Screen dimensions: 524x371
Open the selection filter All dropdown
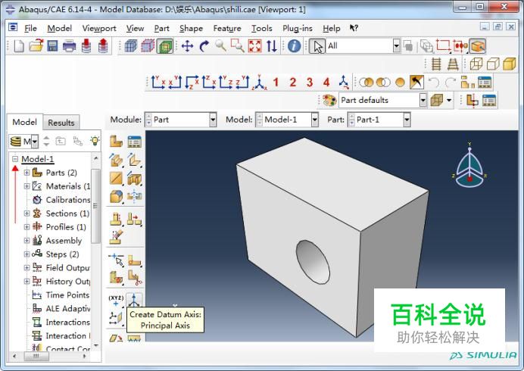click(396, 45)
